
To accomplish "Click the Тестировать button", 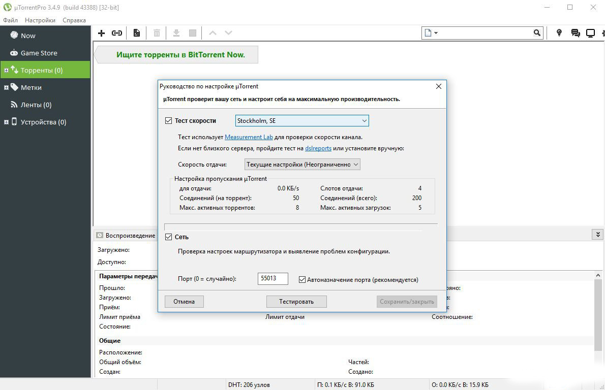I will 296,302.
